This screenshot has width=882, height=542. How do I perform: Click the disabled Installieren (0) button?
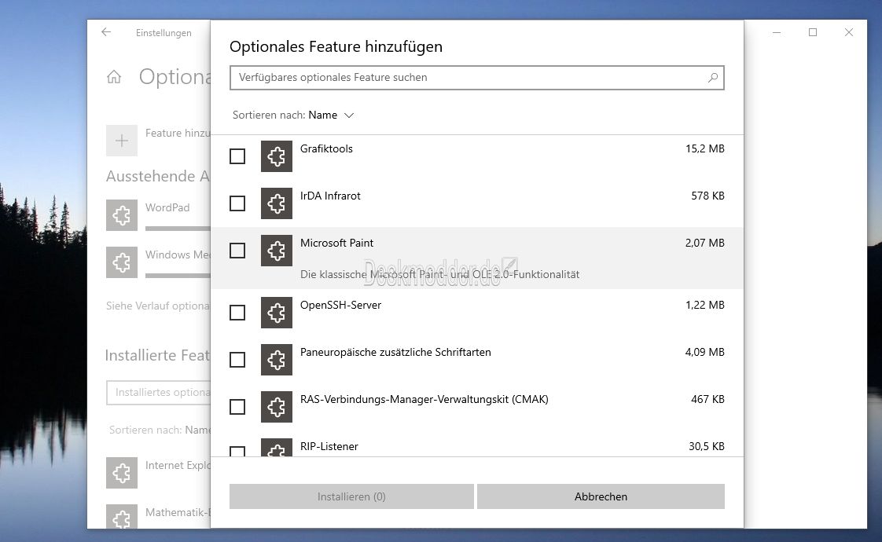tap(351, 496)
